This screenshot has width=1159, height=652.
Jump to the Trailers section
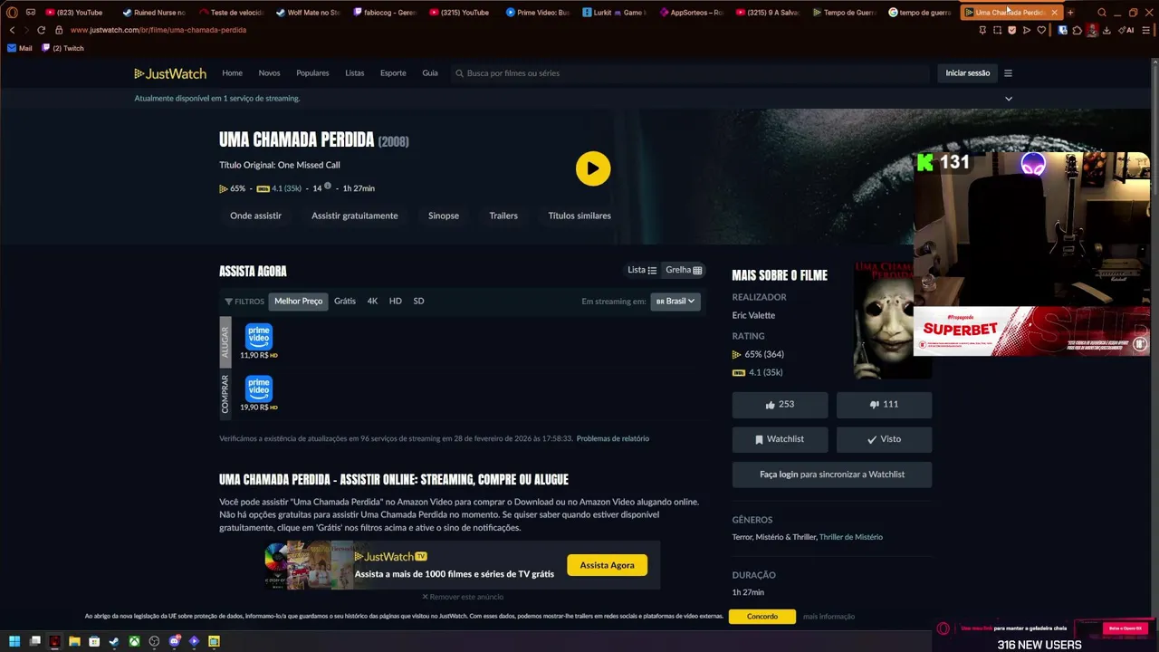point(503,216)
